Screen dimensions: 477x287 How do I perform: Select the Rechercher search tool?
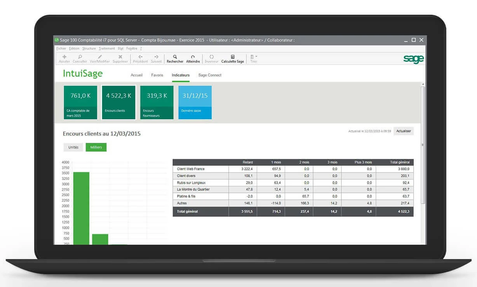click(175, 58)
